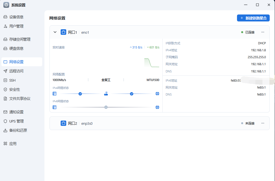This screenshot has height=181, width=275.
Task: Open 存储空间管理 page
Action: 22,39
